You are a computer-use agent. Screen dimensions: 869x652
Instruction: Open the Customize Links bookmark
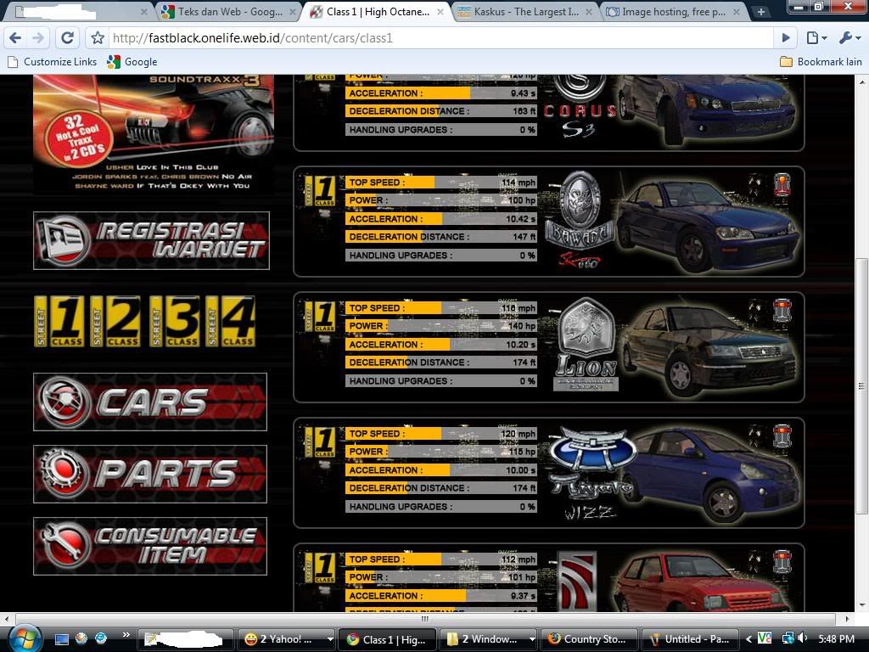click(x=52, y=61)
